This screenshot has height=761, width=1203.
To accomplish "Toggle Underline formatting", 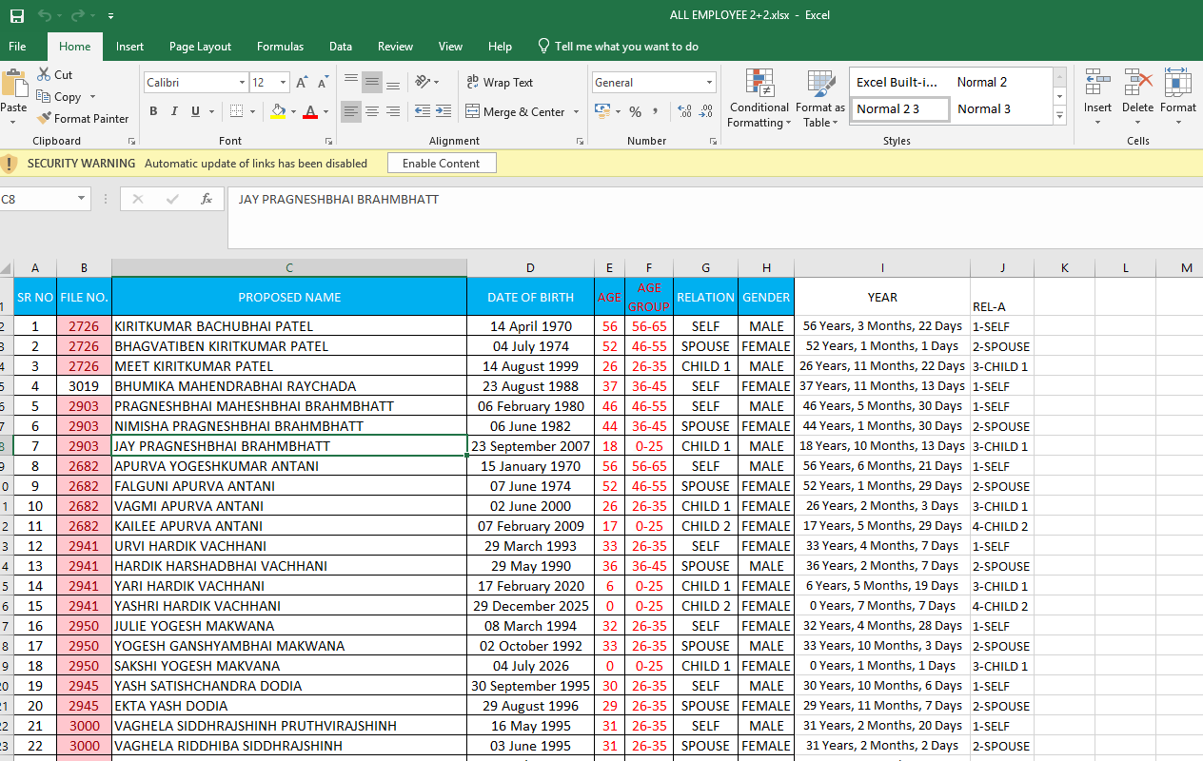I will coord(195,111).
